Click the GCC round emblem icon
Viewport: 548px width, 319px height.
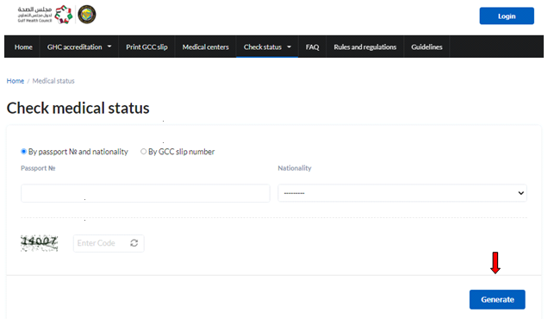pos(87,15)
